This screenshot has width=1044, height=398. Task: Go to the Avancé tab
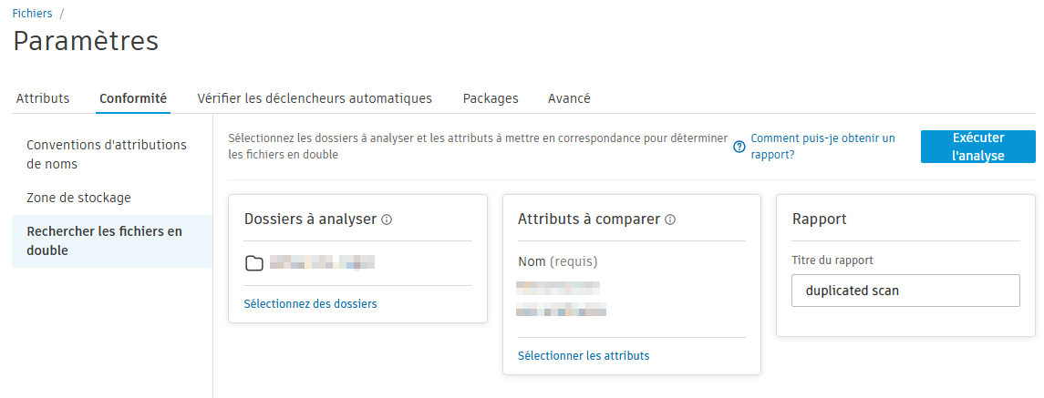coord(569,98)
